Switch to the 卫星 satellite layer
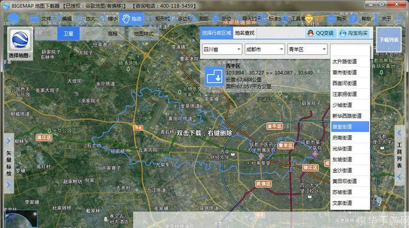 [x=68, y=34]
